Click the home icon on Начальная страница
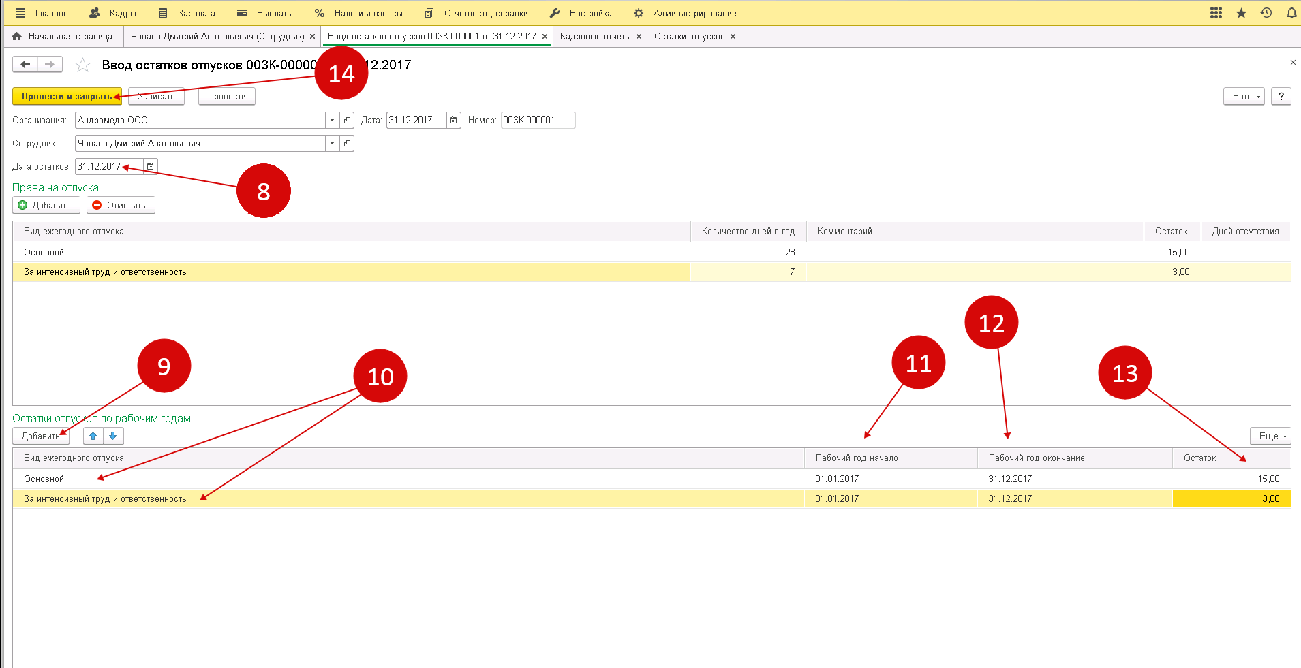The height and width of the screenshot is (668, 1301). pyautogui.click(x=17, y=37)
